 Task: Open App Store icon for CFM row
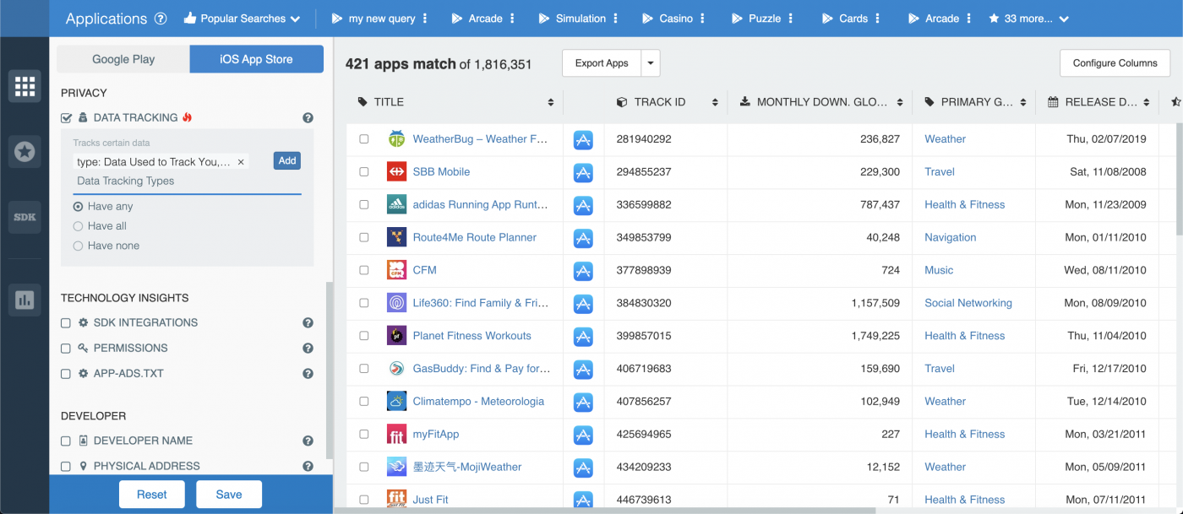pos(583,271)
